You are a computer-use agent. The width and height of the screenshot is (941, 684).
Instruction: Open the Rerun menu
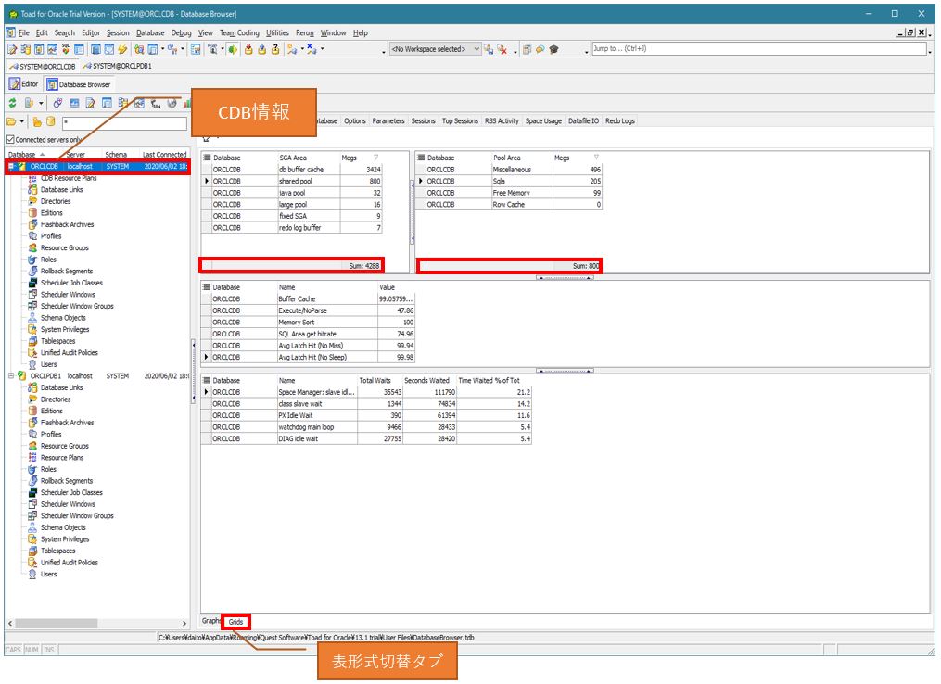305,33
